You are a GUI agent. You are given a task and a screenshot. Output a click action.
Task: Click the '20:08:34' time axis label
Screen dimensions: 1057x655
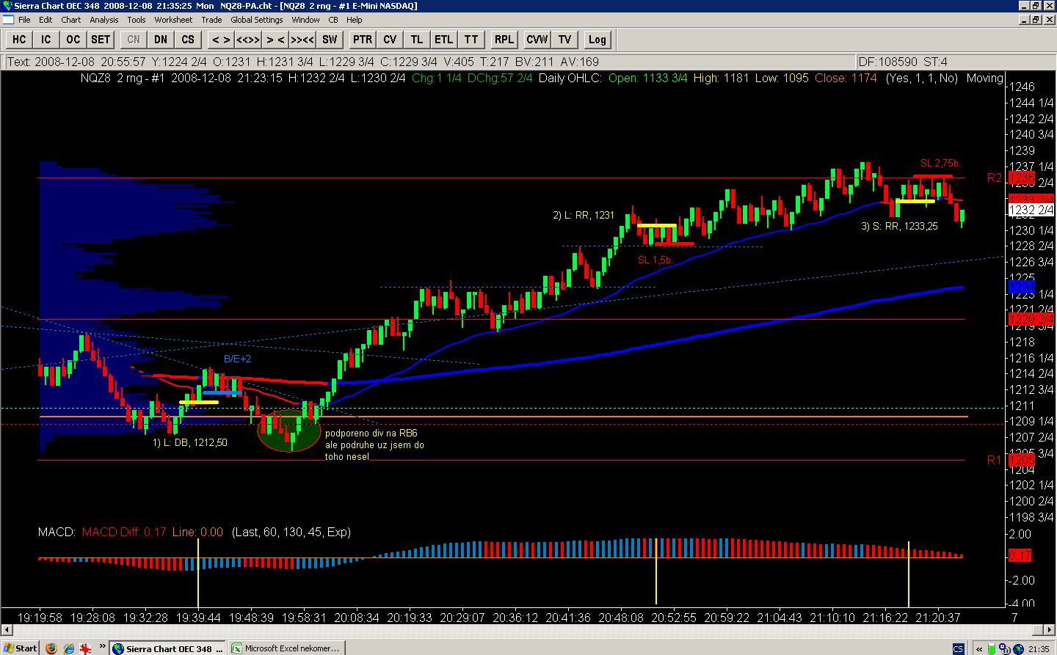(x=357, y=618)
